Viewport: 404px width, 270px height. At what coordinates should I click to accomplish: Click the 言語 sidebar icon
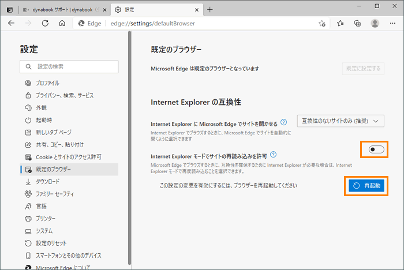[x=28, y=207]
